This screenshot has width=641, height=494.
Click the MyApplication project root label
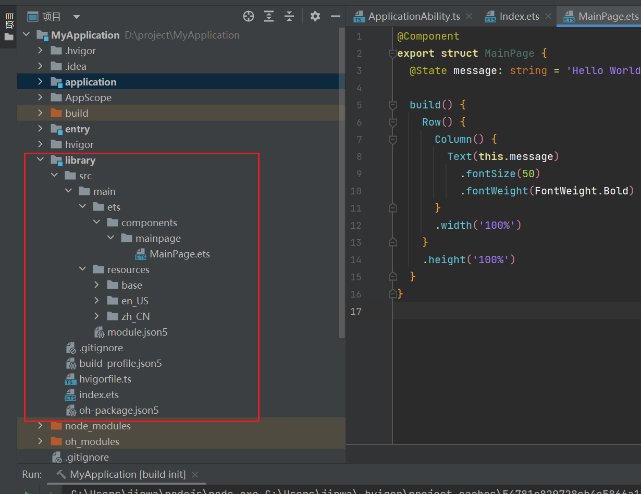pyautogui.click(x=85, y=35)
